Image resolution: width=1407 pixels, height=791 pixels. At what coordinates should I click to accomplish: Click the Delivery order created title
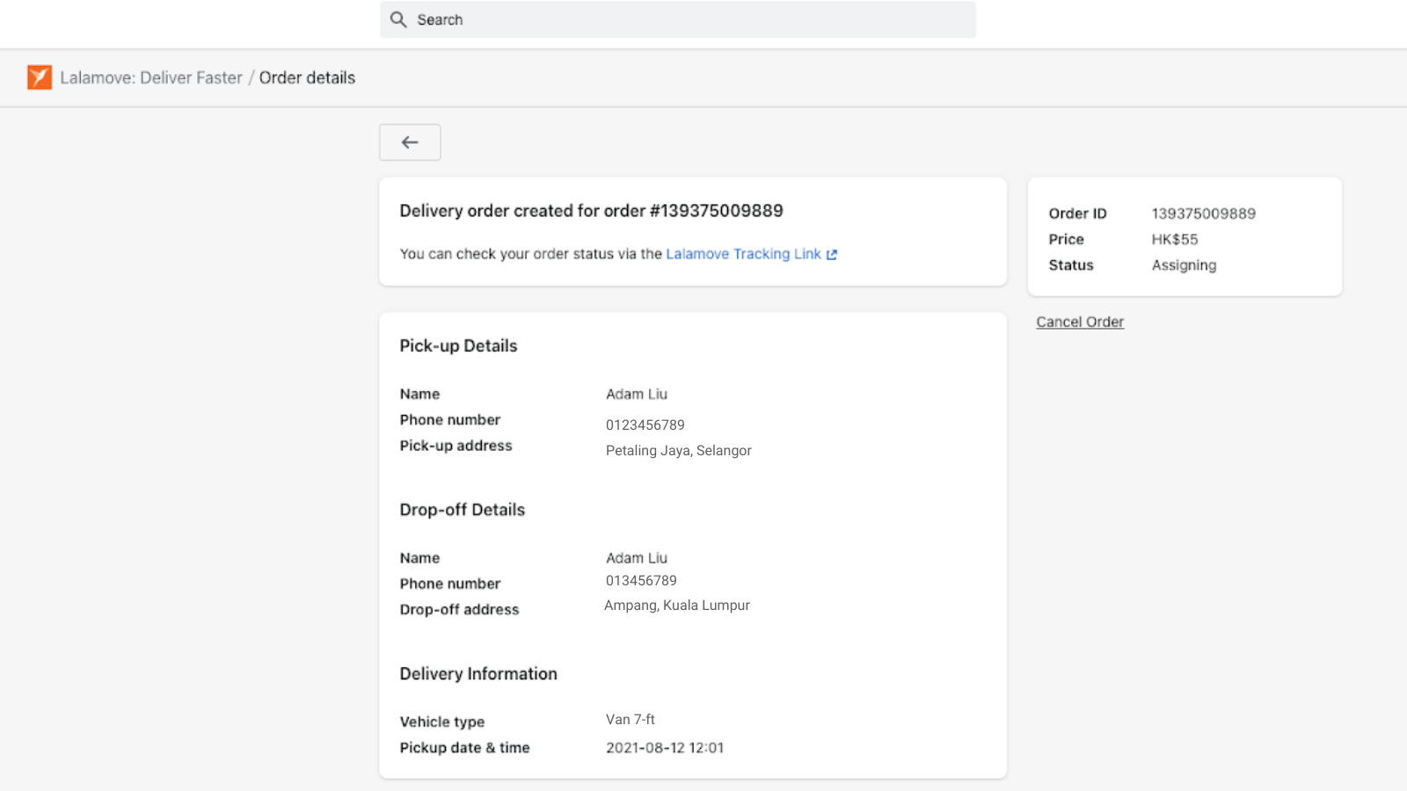click(x=591, y=211)
